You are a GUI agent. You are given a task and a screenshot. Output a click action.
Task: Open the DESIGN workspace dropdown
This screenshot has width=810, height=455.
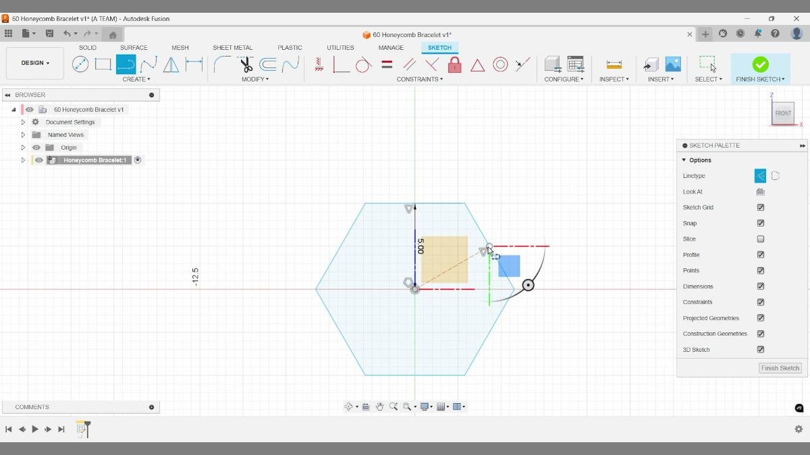[x=34, y=63]
